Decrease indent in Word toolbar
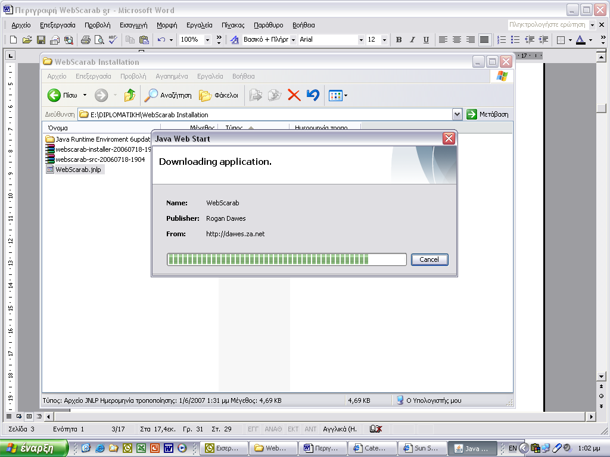The image size is (610, 457). [x=530, y=40]
